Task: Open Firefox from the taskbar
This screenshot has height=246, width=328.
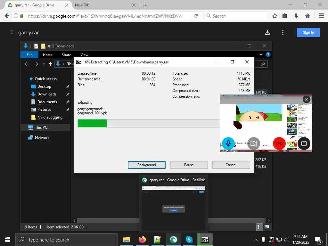Action: [142, 240]
